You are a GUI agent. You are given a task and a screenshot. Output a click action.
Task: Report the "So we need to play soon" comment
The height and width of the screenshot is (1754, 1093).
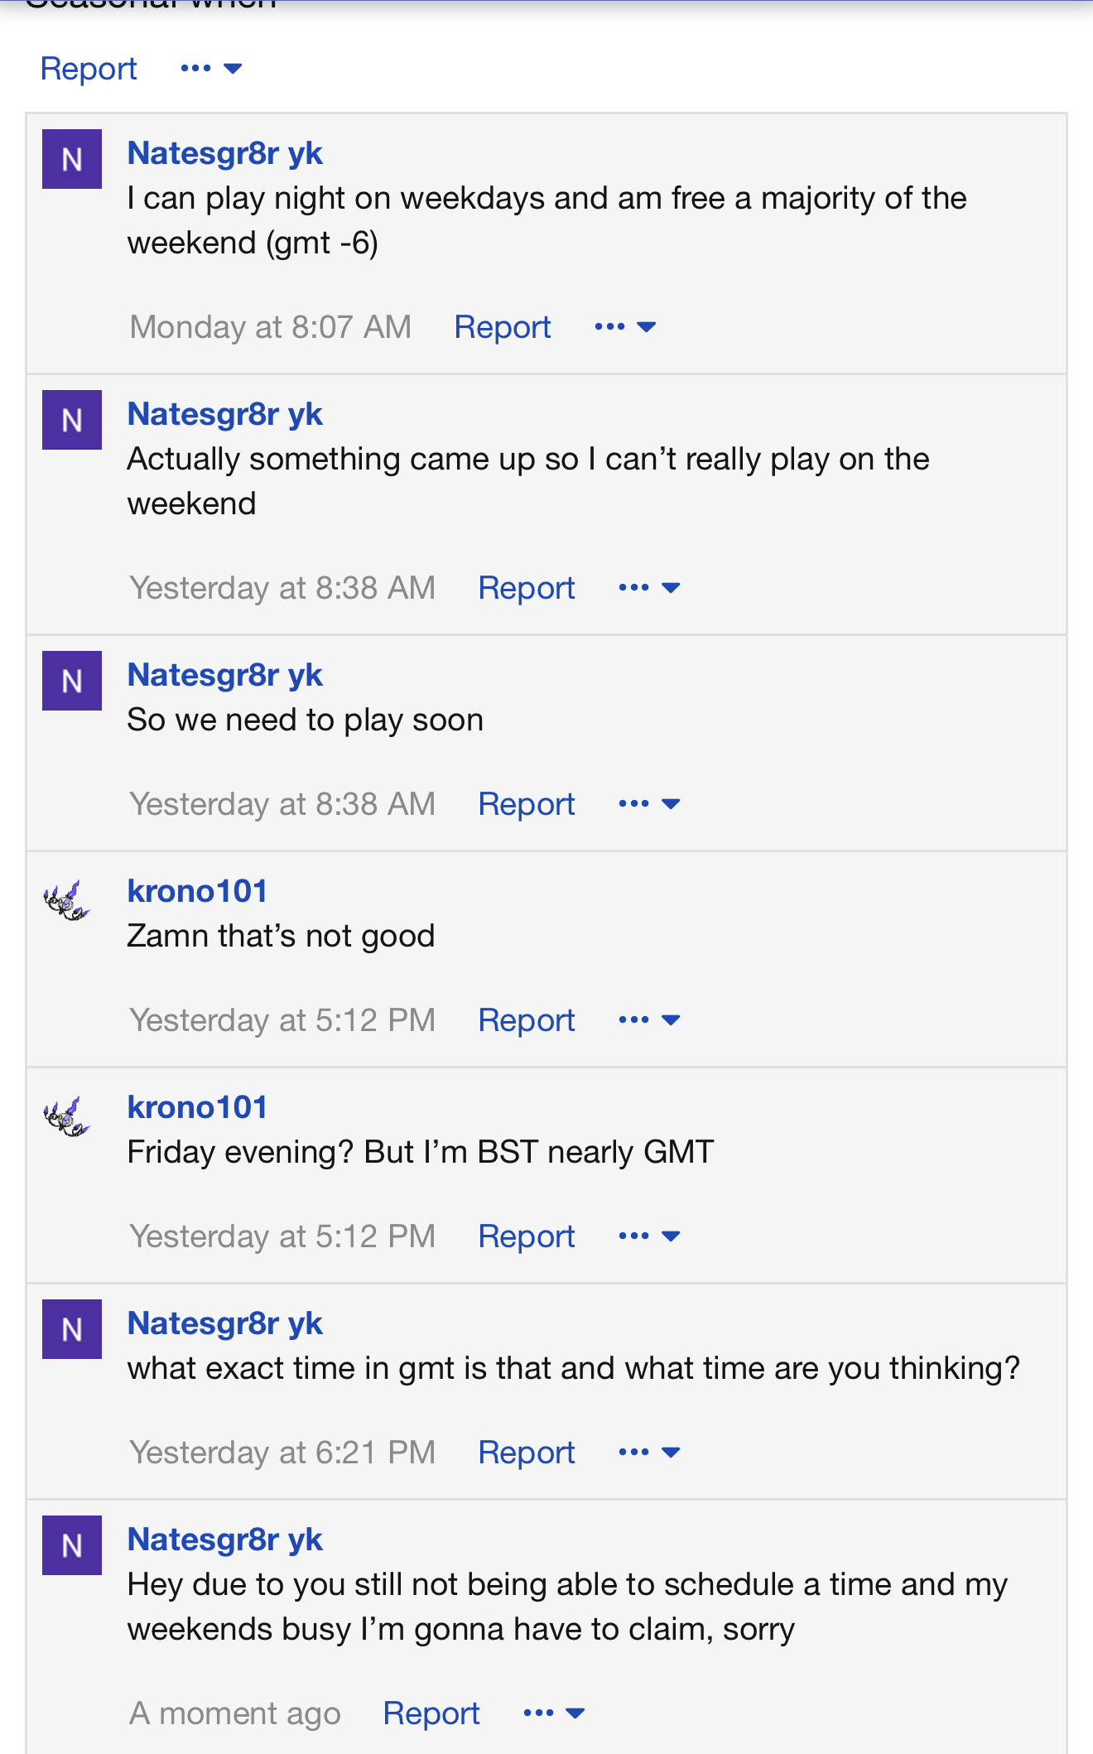click(527, 804)
